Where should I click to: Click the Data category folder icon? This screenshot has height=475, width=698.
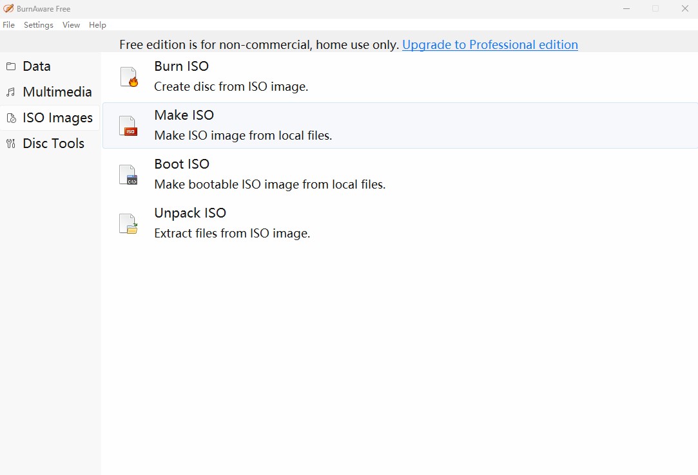(x=10, y=66)
